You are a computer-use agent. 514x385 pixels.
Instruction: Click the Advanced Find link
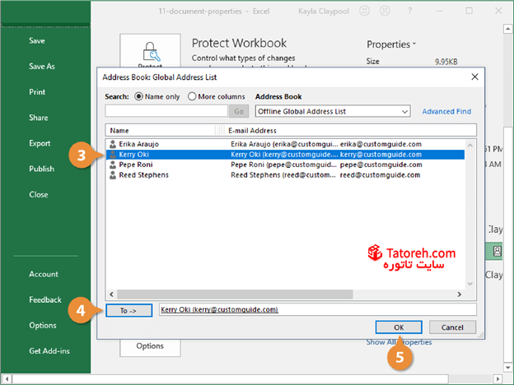click(x=446, y=111)
